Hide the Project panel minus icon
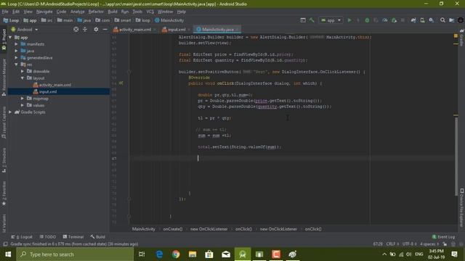This screenshot has height=261, width=465. 105,29
